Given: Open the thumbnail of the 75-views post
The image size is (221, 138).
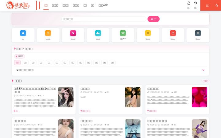Looking at the screenshot, I should pyautogui.click(x=66, y=128).
